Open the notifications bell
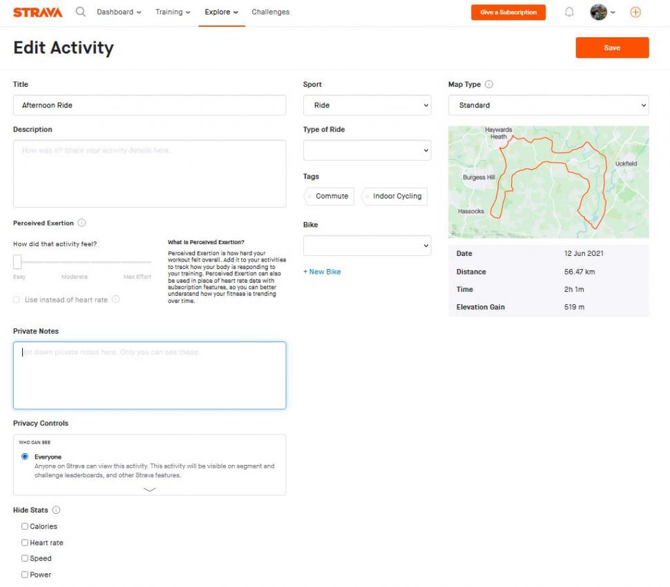Image resolution: width=670 pixels, height=587 pixels. pos(568,12)
